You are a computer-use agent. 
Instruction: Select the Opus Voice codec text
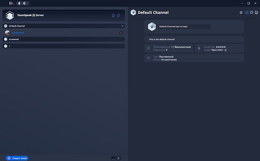[x=217, y=50]
